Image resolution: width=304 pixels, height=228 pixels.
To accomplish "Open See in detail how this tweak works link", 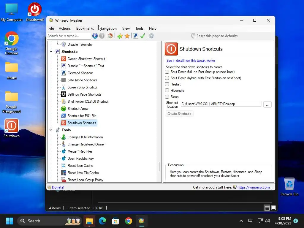I will click(191, 61).
